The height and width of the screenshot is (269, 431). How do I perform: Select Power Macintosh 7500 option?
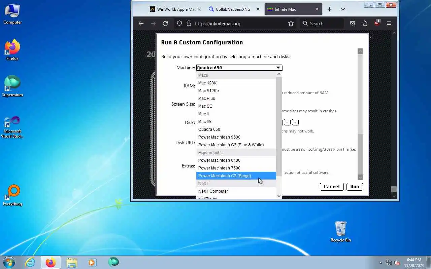(236, 168)
